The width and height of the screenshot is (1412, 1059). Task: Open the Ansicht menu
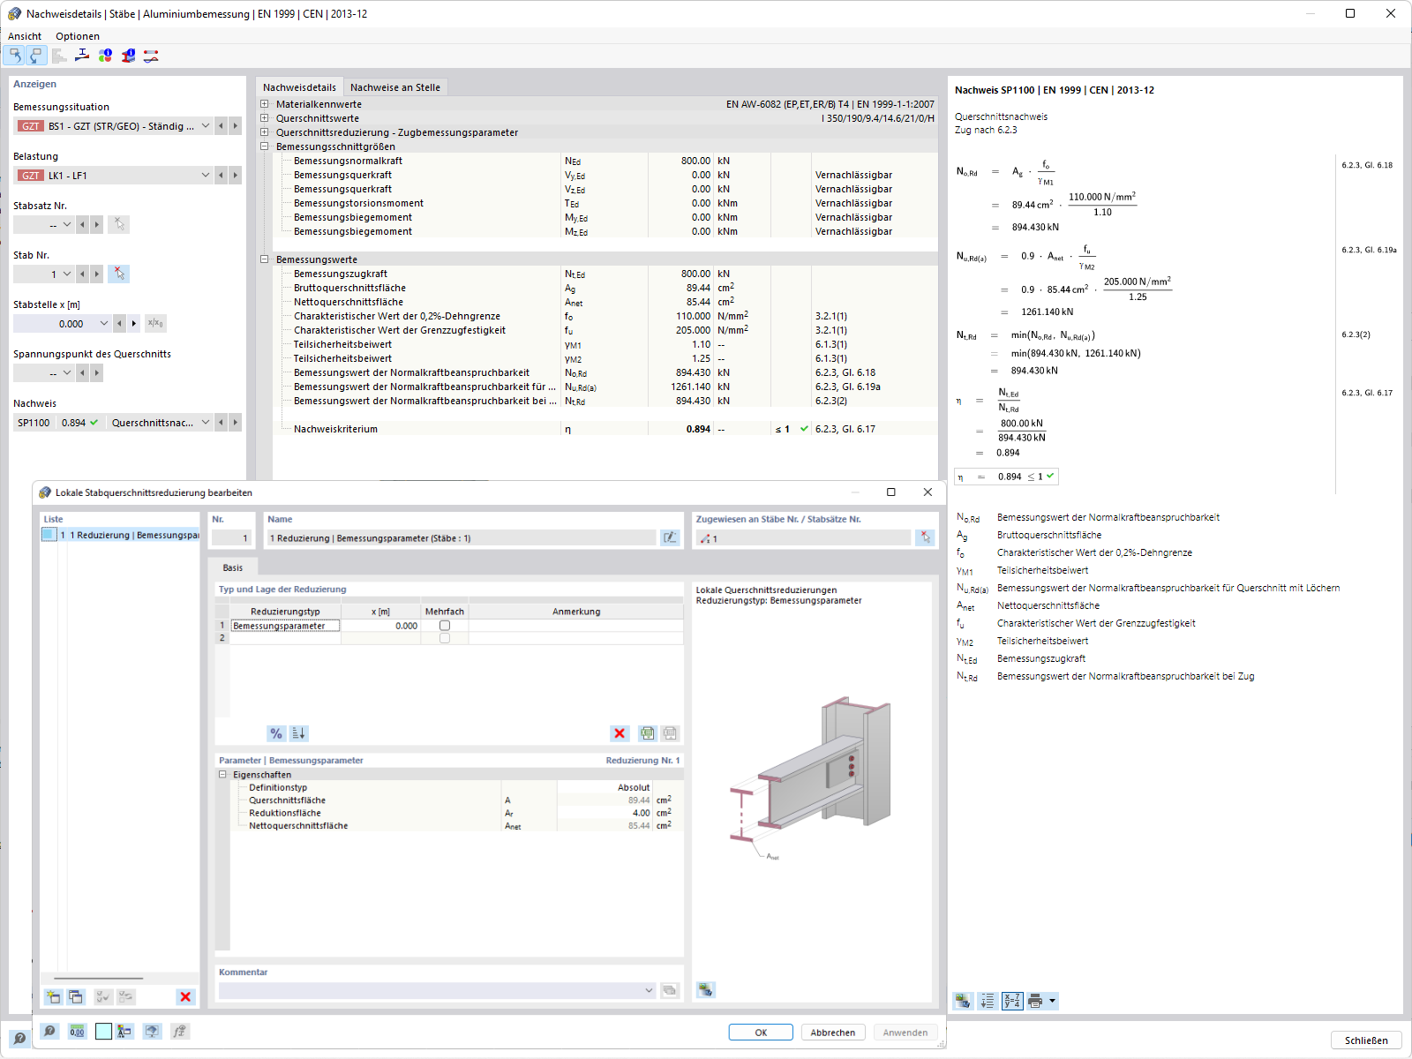coord(25,36)
